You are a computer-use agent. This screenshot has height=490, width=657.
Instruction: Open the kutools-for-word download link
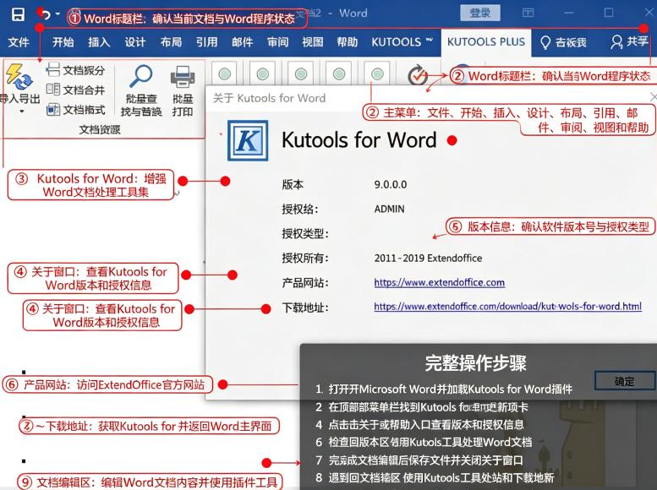(x=508, y=307)
